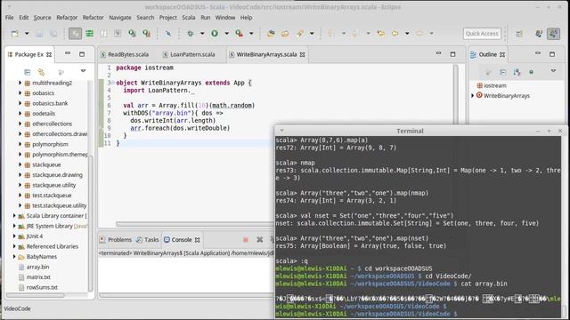Click the Debug bug icon in toolbar
This screenshot has height=320, width=570.
pyautogui.click(x=190, y=34)
